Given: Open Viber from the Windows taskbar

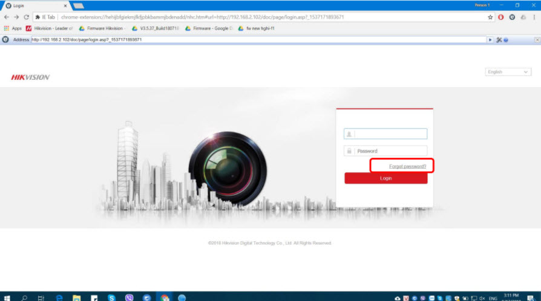Looking at the screenshot, I should click(x=130, y=297).
